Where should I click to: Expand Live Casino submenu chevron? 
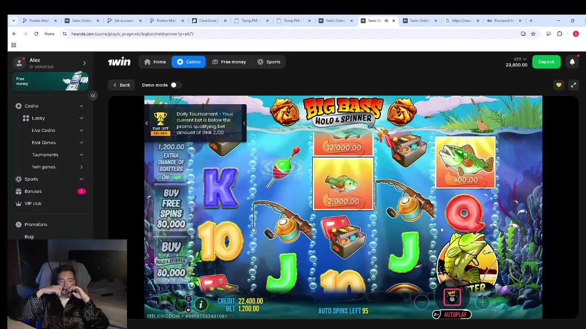(x=81, y=130)
